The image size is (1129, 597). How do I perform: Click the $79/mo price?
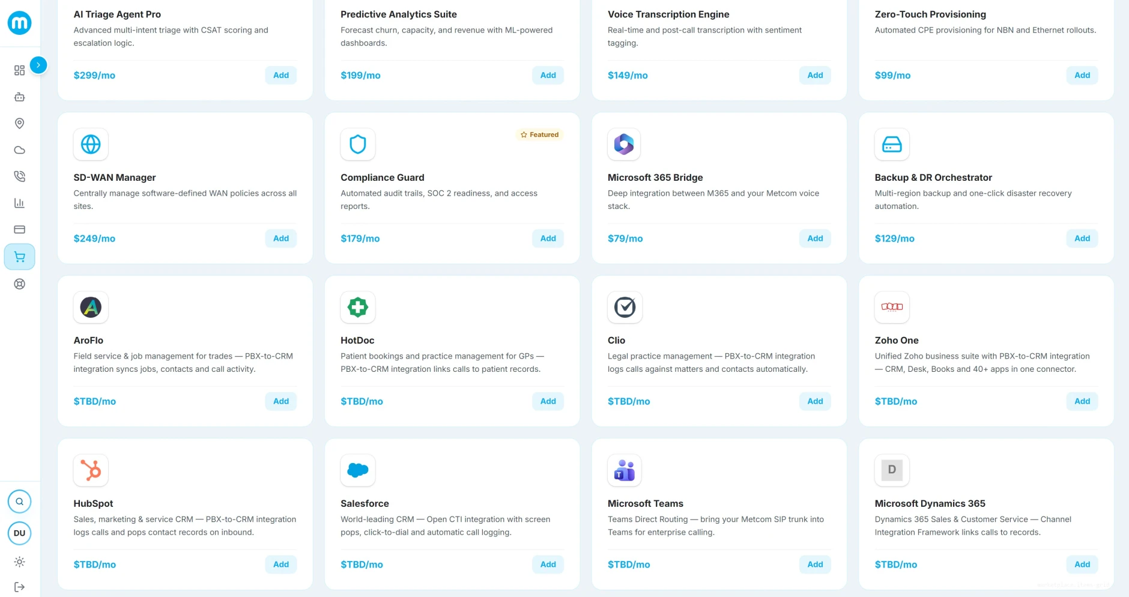[x=625, y=239]
